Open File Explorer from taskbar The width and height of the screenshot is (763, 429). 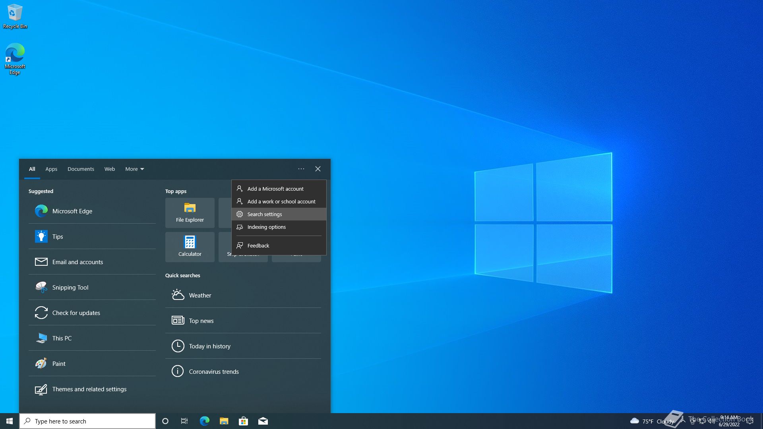[x=224, y=421]
